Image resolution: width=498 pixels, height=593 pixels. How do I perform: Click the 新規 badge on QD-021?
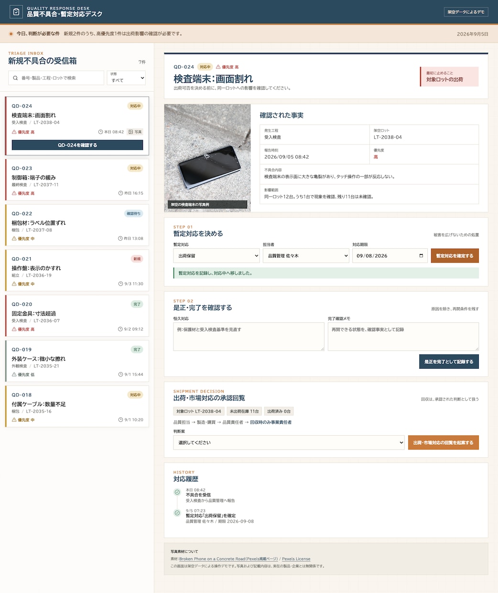[137, 259]
